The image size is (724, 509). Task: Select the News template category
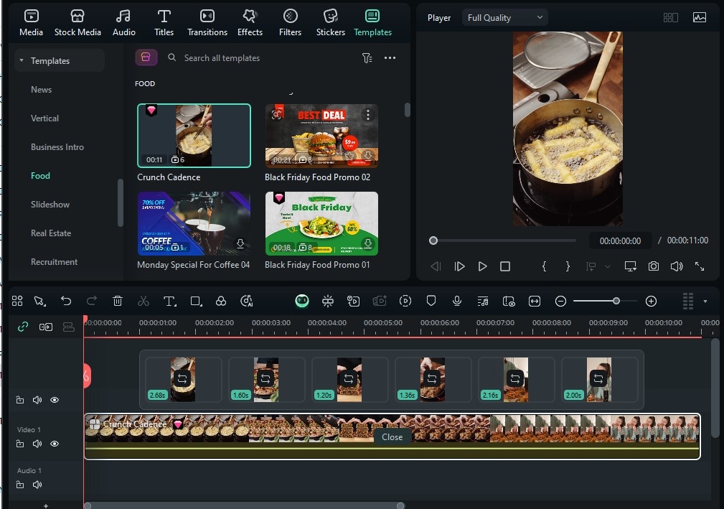coord(41,90)
